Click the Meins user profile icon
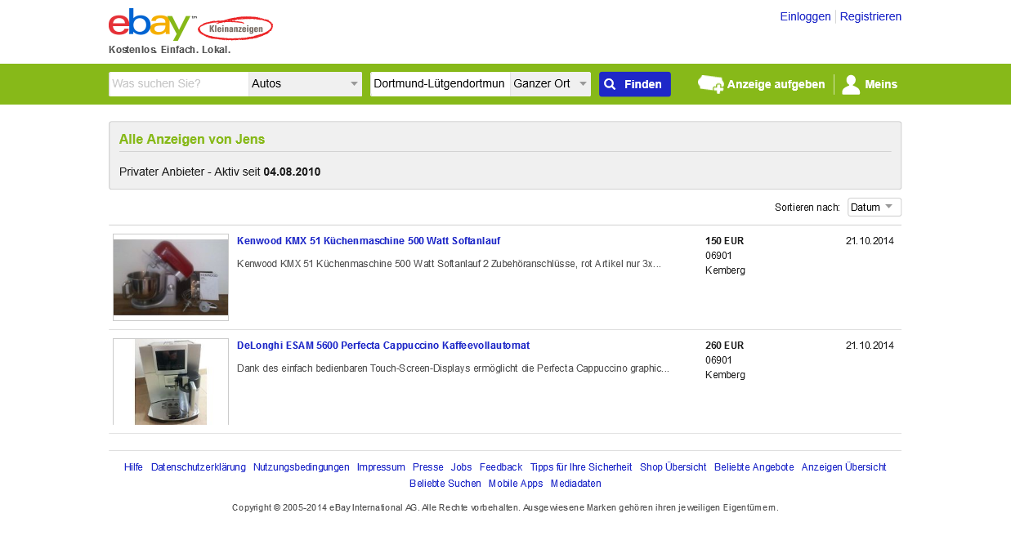1011x540 pixels. pyautogui.click(x=851, y=84)
